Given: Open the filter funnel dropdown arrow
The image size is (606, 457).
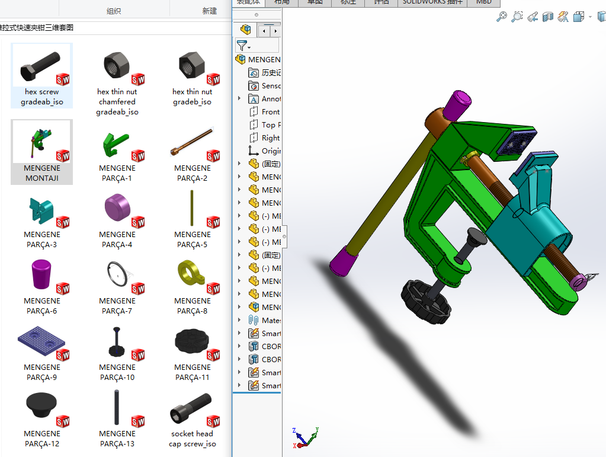Looking at the screenshot, I should [249, 47].
